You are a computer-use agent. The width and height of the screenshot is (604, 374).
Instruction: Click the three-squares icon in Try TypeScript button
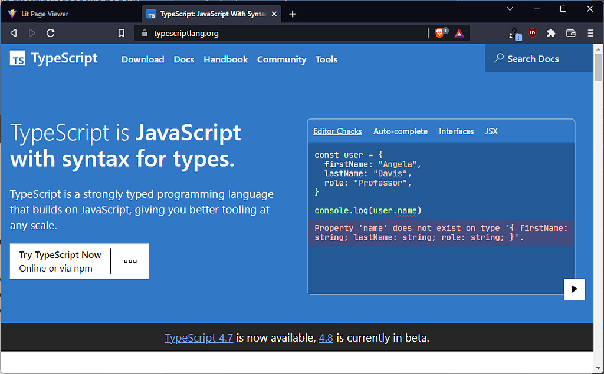tap(130, 261)
